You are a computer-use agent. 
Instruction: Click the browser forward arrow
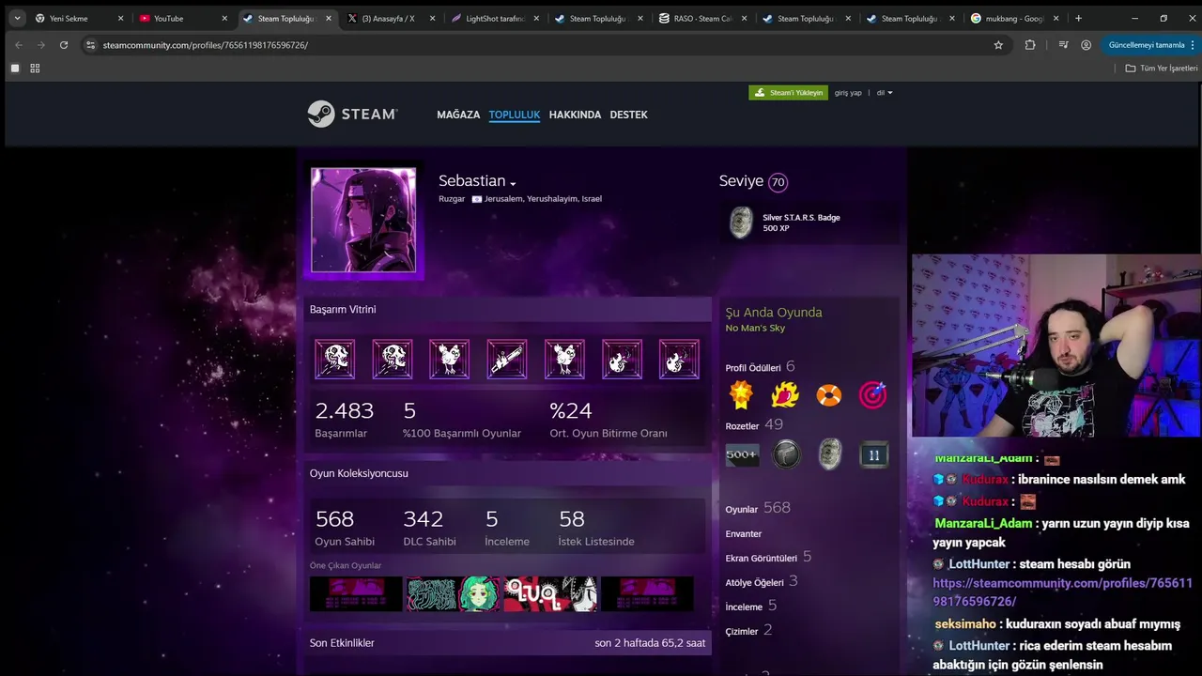click(40, 45)
